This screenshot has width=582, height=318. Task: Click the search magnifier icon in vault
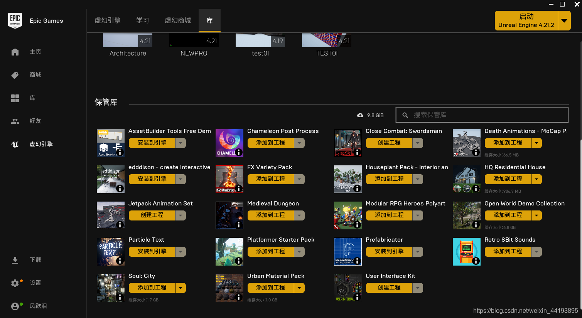pyautogui.click(x=405, y=115)
